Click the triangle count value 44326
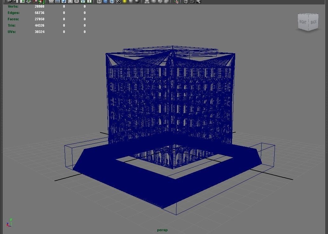 [39, 25]
